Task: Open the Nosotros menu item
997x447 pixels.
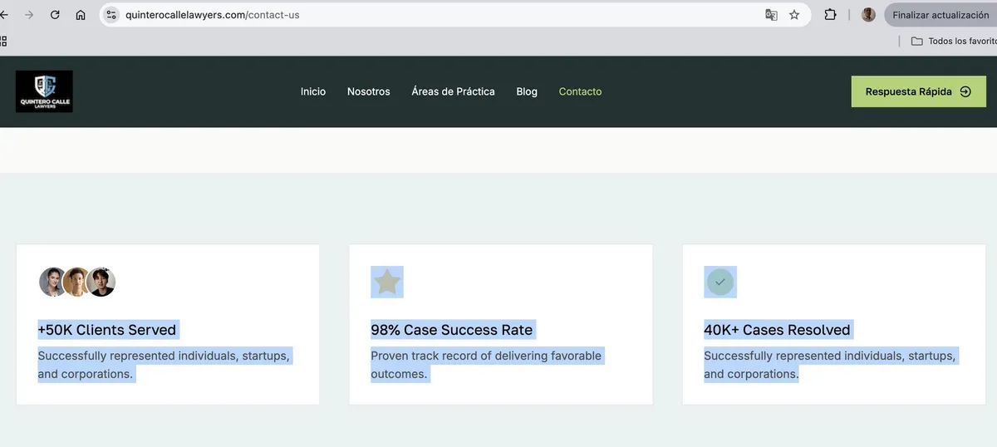Action: 369,91
